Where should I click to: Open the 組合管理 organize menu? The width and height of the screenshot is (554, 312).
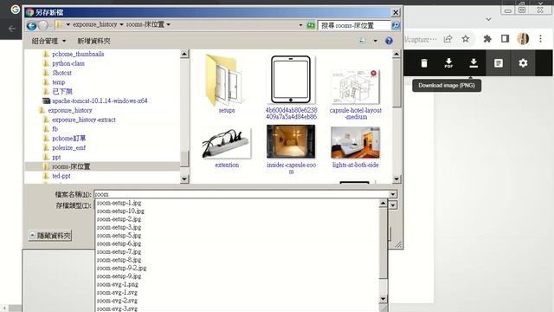(48, 41)
